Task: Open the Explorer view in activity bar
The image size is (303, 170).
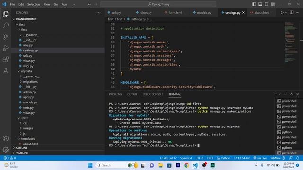Action: (6, 14)
